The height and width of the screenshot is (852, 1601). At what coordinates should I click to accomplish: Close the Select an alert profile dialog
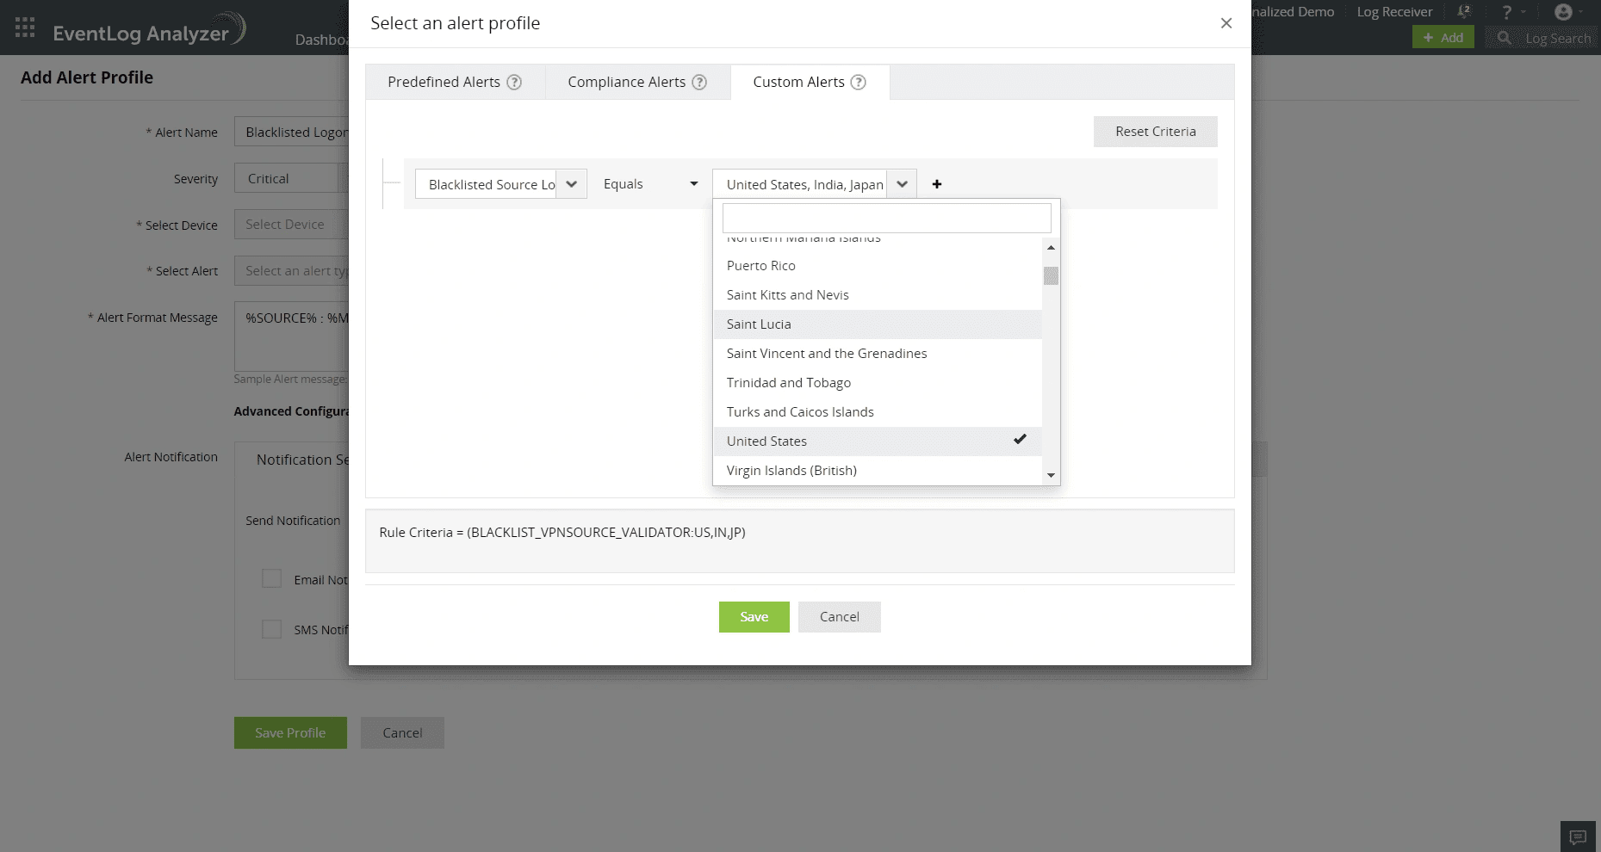1226,23
